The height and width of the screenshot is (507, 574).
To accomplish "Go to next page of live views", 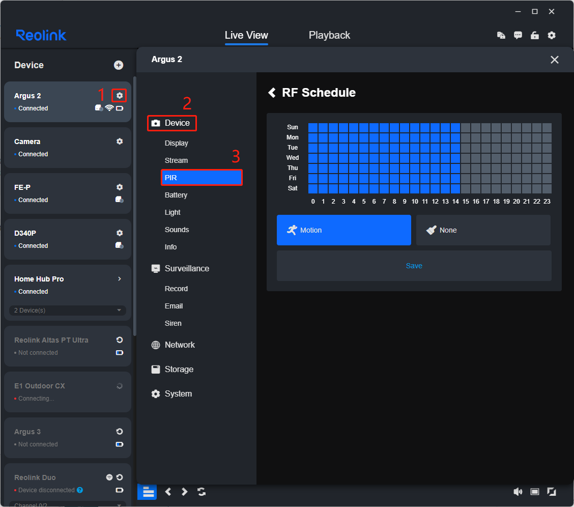I will tap(185, 492).
